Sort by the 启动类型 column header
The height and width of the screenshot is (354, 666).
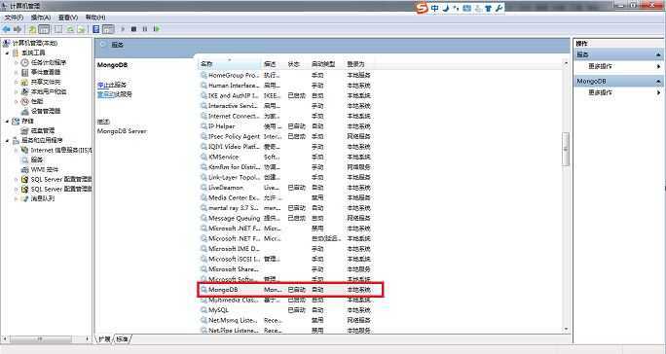tap(326, 64)
